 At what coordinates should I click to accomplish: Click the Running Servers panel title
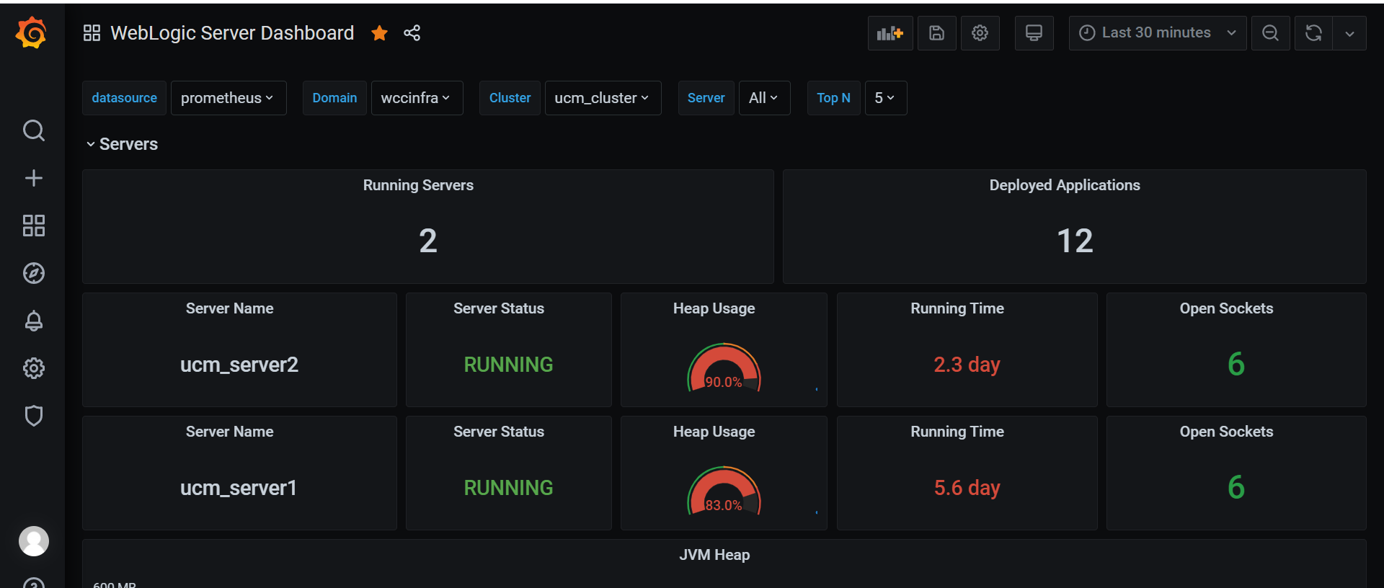[418, 185]
